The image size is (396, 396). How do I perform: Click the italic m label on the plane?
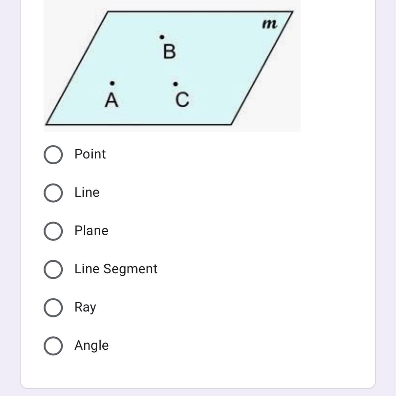[269, 24]
